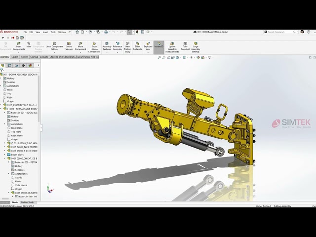Collapse the 000 - RETRACTABLE BOOM node
The width and height of the screenshot is (316, 237).
[x=1, y=109]
